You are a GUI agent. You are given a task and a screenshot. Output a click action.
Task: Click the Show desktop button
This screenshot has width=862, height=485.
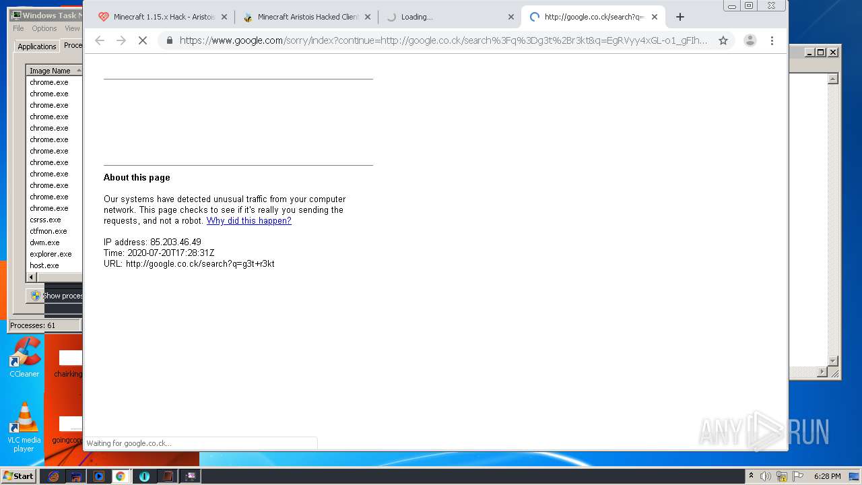[855, 476]
